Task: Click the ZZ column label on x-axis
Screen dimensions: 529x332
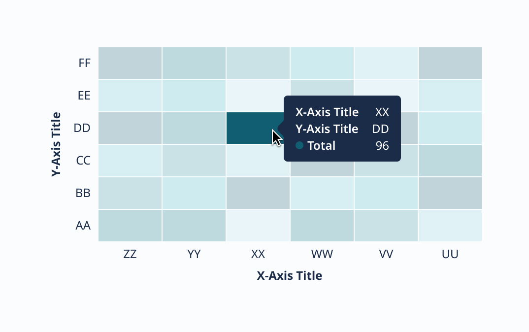Action: click(130, 254)
